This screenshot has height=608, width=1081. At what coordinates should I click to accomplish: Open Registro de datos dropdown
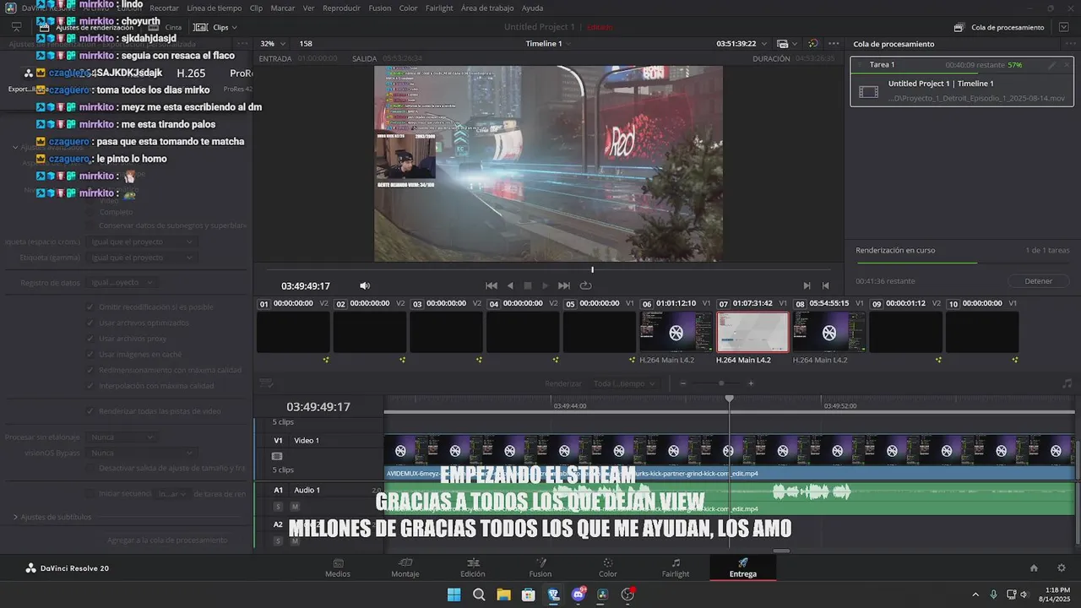click(x=122, y=282)
